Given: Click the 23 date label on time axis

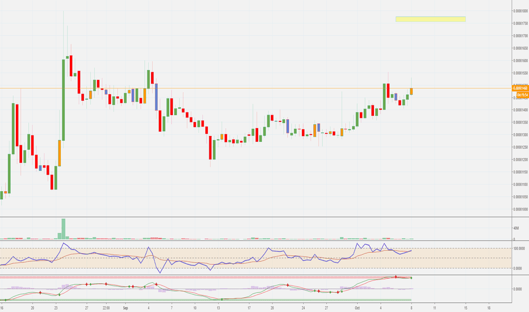Looking at the screenshot, I should [x=56, y=308].
